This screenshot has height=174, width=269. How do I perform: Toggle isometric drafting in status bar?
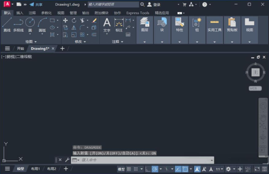(x=166, y=169)
